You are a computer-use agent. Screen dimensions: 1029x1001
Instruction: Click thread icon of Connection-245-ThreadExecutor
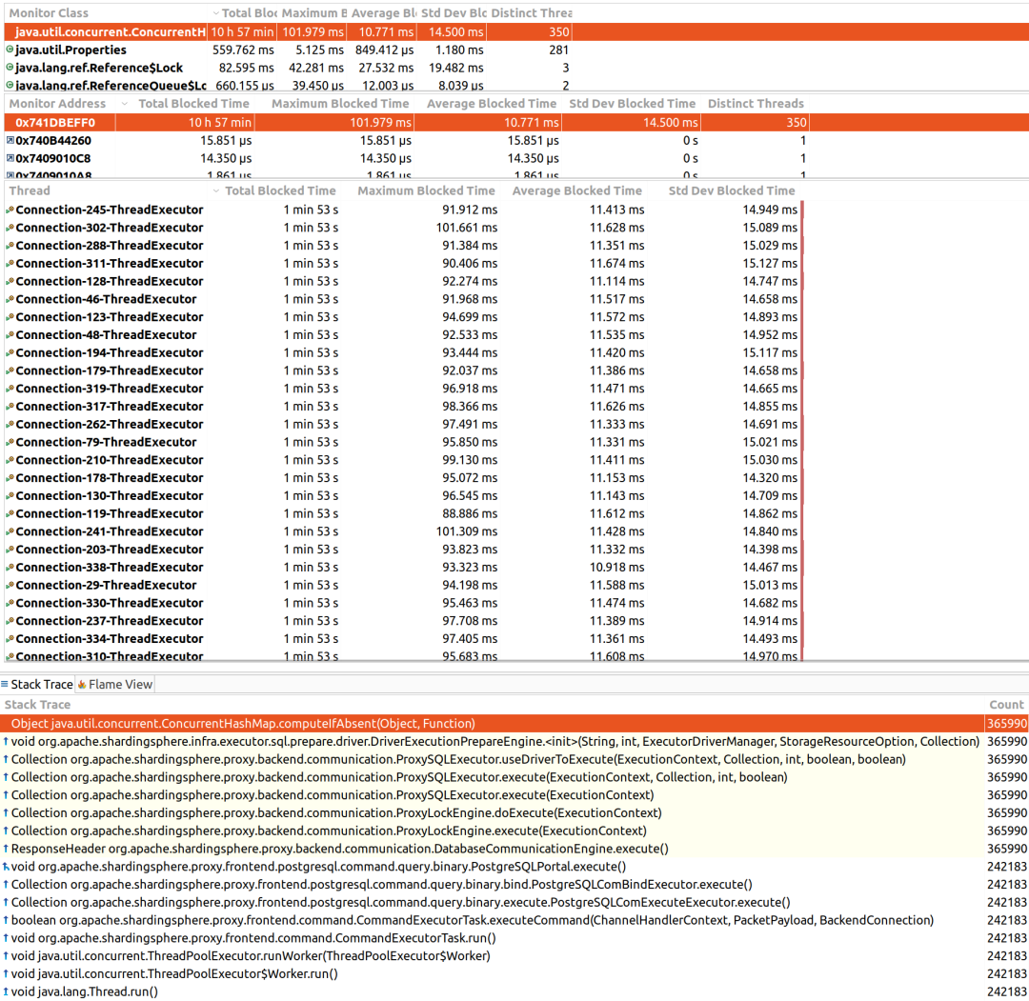coord(10,210)
